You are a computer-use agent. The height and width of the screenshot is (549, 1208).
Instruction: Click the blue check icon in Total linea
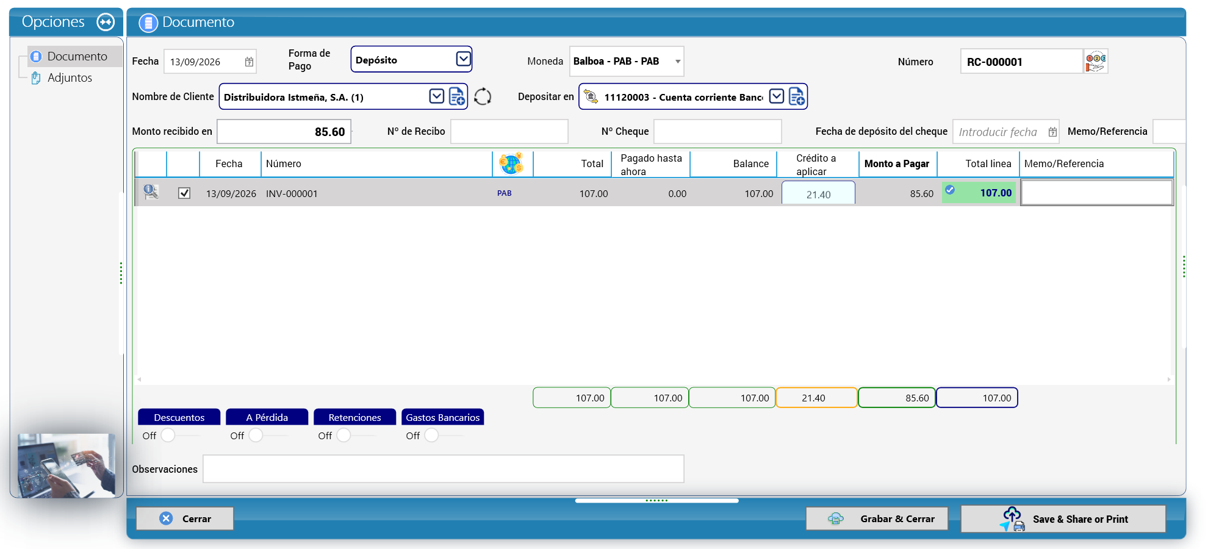[x=950, y=190]
